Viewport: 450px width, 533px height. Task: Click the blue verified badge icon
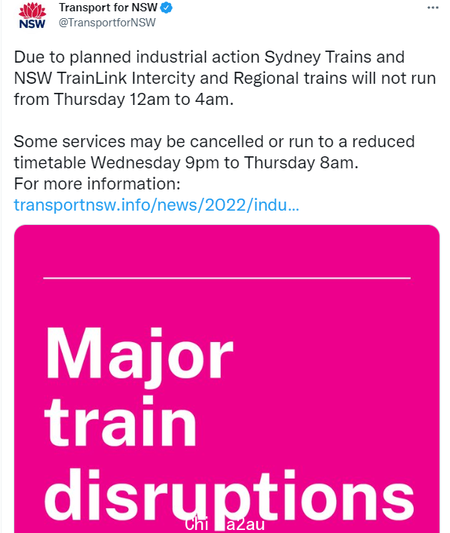[x=166, y=8]
